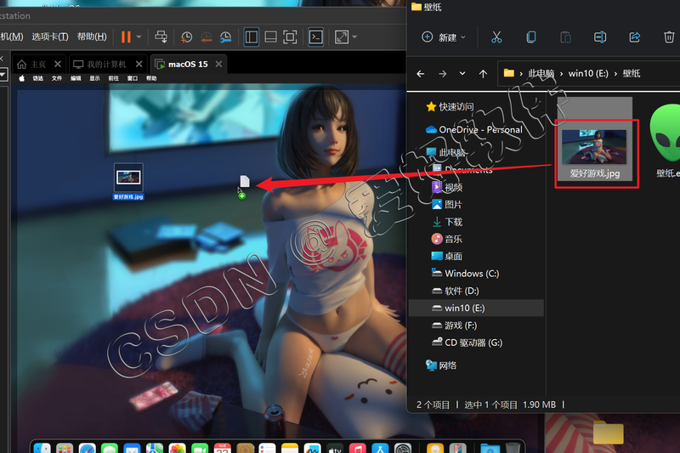Open CD 驱动器 (G:) in navigation pane

[x=467, y=343]
